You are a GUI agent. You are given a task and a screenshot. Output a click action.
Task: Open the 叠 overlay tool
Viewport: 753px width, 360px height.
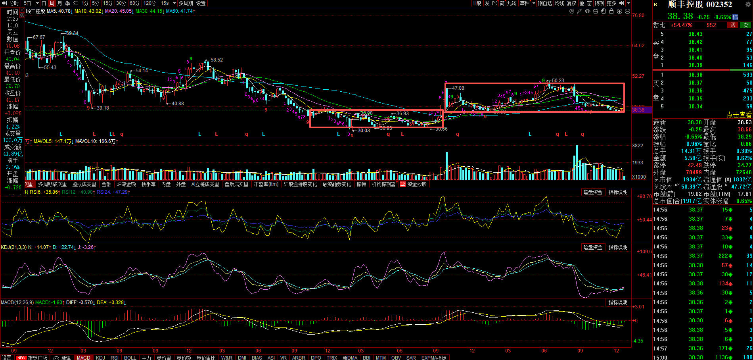click(x=582, y=3)
